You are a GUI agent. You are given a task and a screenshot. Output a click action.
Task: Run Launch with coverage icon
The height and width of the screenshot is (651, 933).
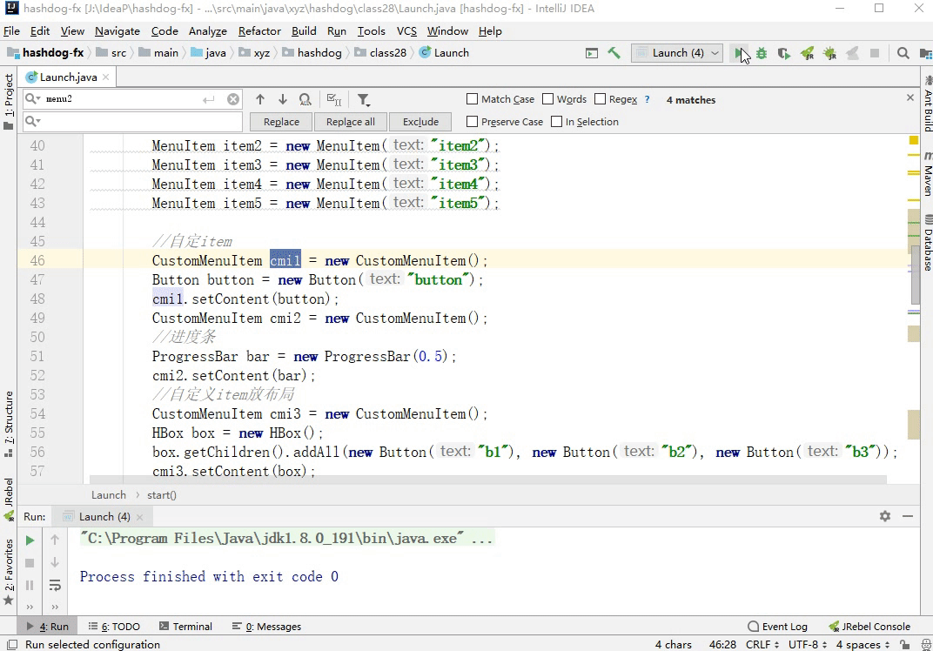(x=782, y=53)
